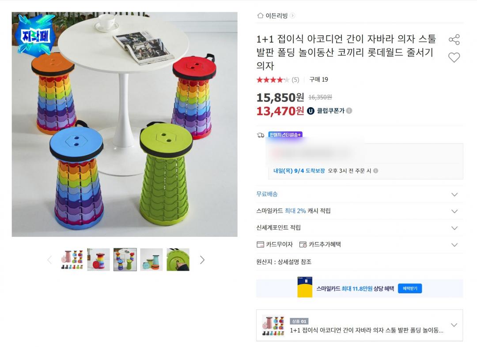Open the 5 reviews count link
This screenshot has height=347, width=477.
click(x=295, y=80)
